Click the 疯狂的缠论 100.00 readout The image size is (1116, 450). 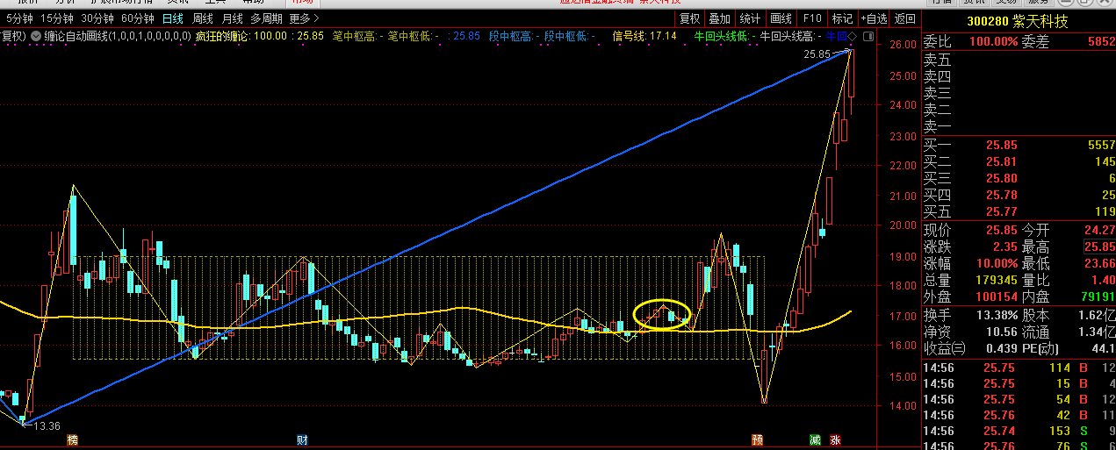[x=241, y=36]
